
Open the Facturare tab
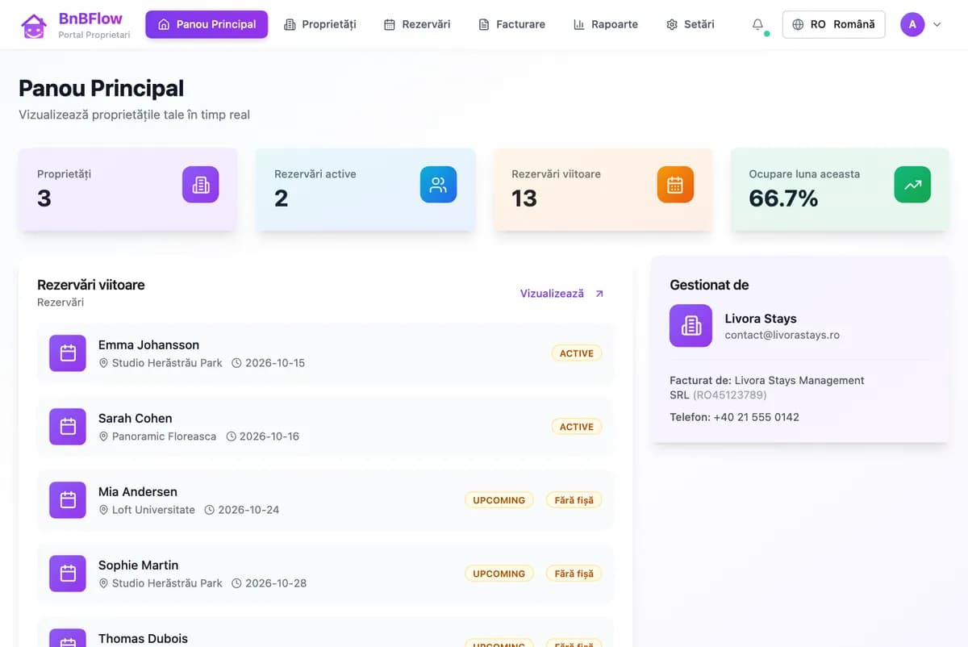pyautogui.click(x=511, y=24)
